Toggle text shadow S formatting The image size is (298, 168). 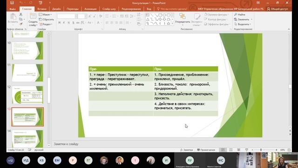pyautogui.click(x=73, y=23)
